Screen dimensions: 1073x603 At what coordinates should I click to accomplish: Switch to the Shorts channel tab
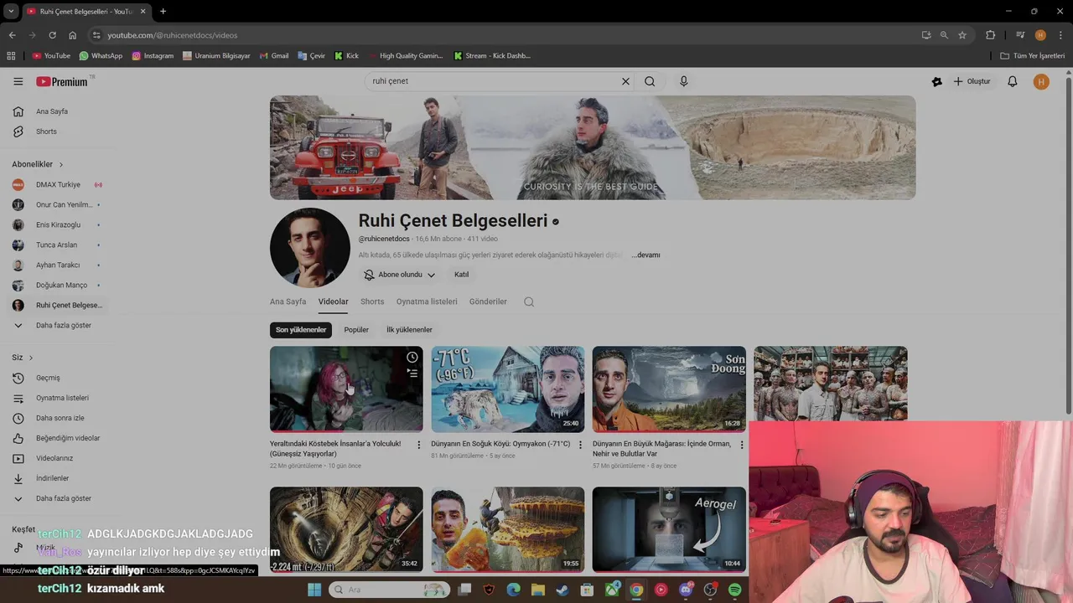click(372, 301)
